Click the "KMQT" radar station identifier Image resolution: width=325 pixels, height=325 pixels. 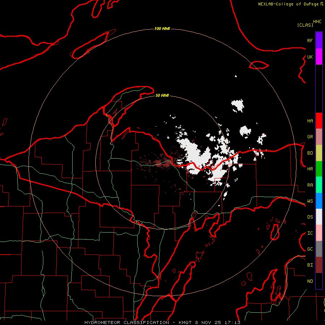tap(185, 322)
